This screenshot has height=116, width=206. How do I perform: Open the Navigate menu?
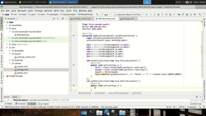22,11
